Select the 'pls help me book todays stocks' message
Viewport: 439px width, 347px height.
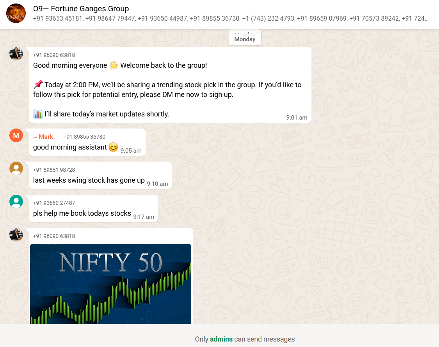click(94, 208)
